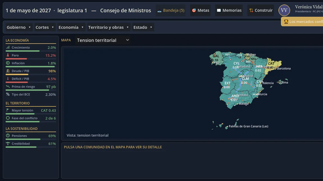Open the Memorias panel
This screenshot has width=323, height=181.
(x=229, y=10)
